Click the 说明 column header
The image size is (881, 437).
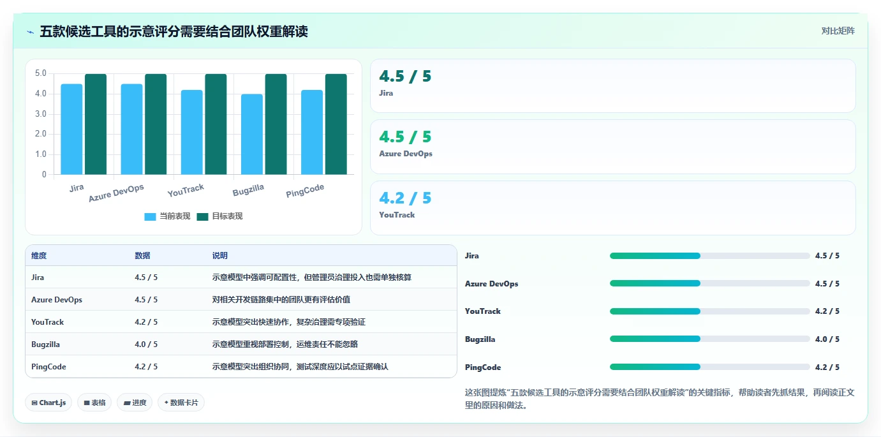pos(220,256)
